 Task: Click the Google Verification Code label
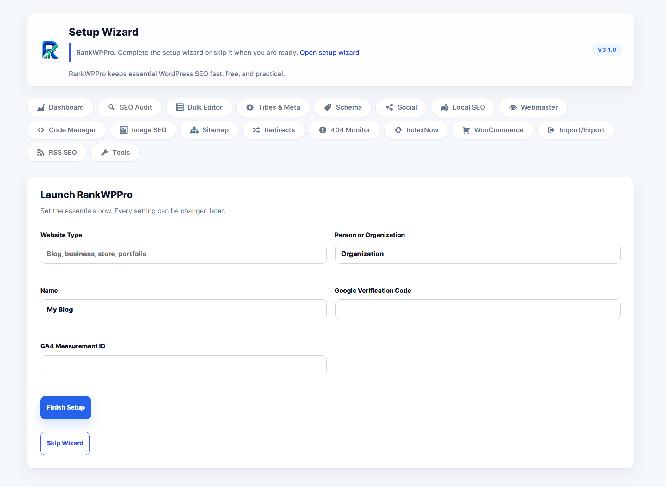(373, 291)
